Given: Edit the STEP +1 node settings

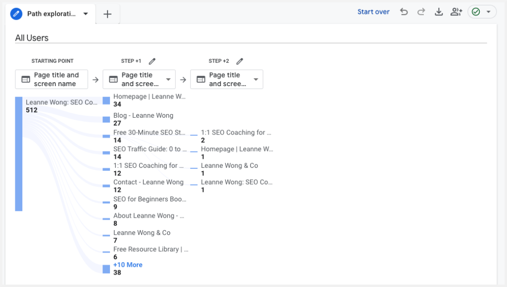Looking at the screenshot, I should (x=152, y=61).
